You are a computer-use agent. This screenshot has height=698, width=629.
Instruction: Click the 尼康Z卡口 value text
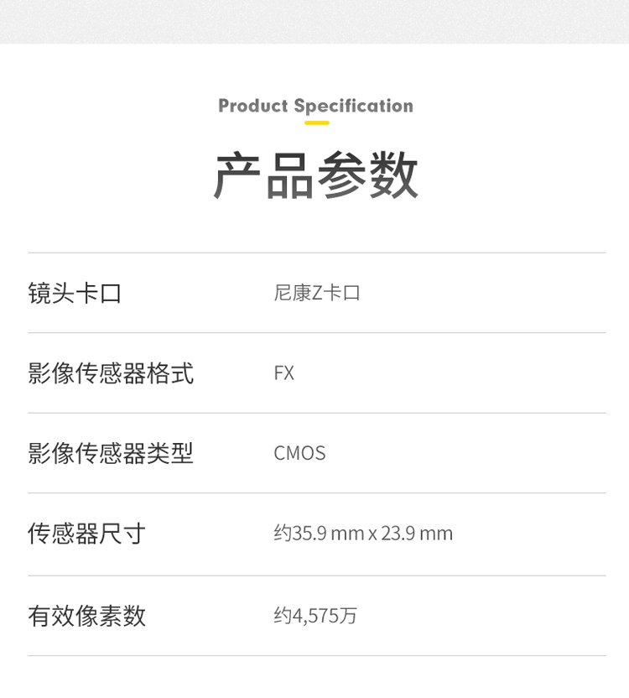click(x=317, y=293)
